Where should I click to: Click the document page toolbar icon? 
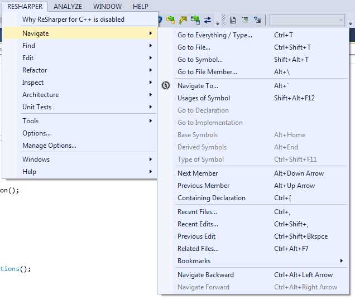pos(233,20)
